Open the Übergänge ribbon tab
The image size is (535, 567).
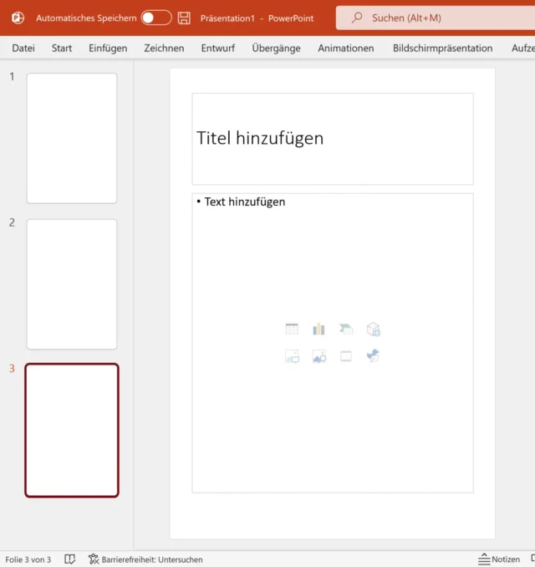pyautogui.click(x=276, y=49)
